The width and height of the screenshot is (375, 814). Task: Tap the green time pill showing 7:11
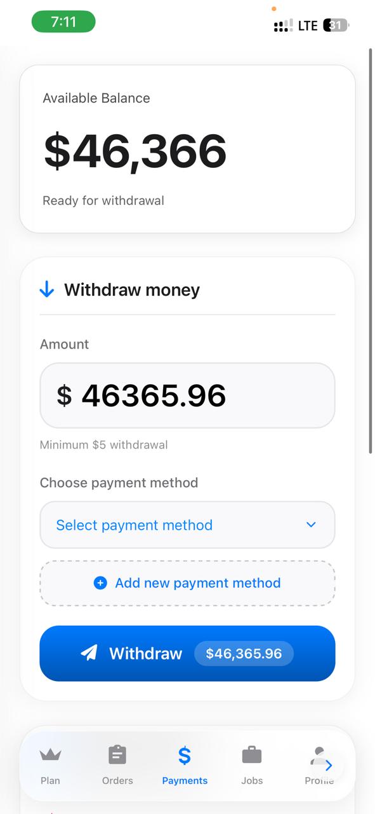(x=63, y=21)
